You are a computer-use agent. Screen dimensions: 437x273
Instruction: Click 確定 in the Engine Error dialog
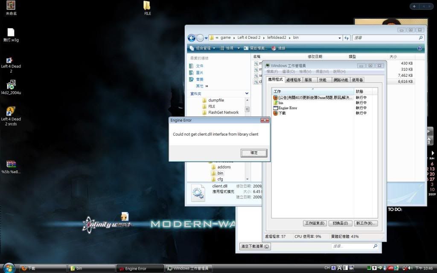(x=253, y=153)
